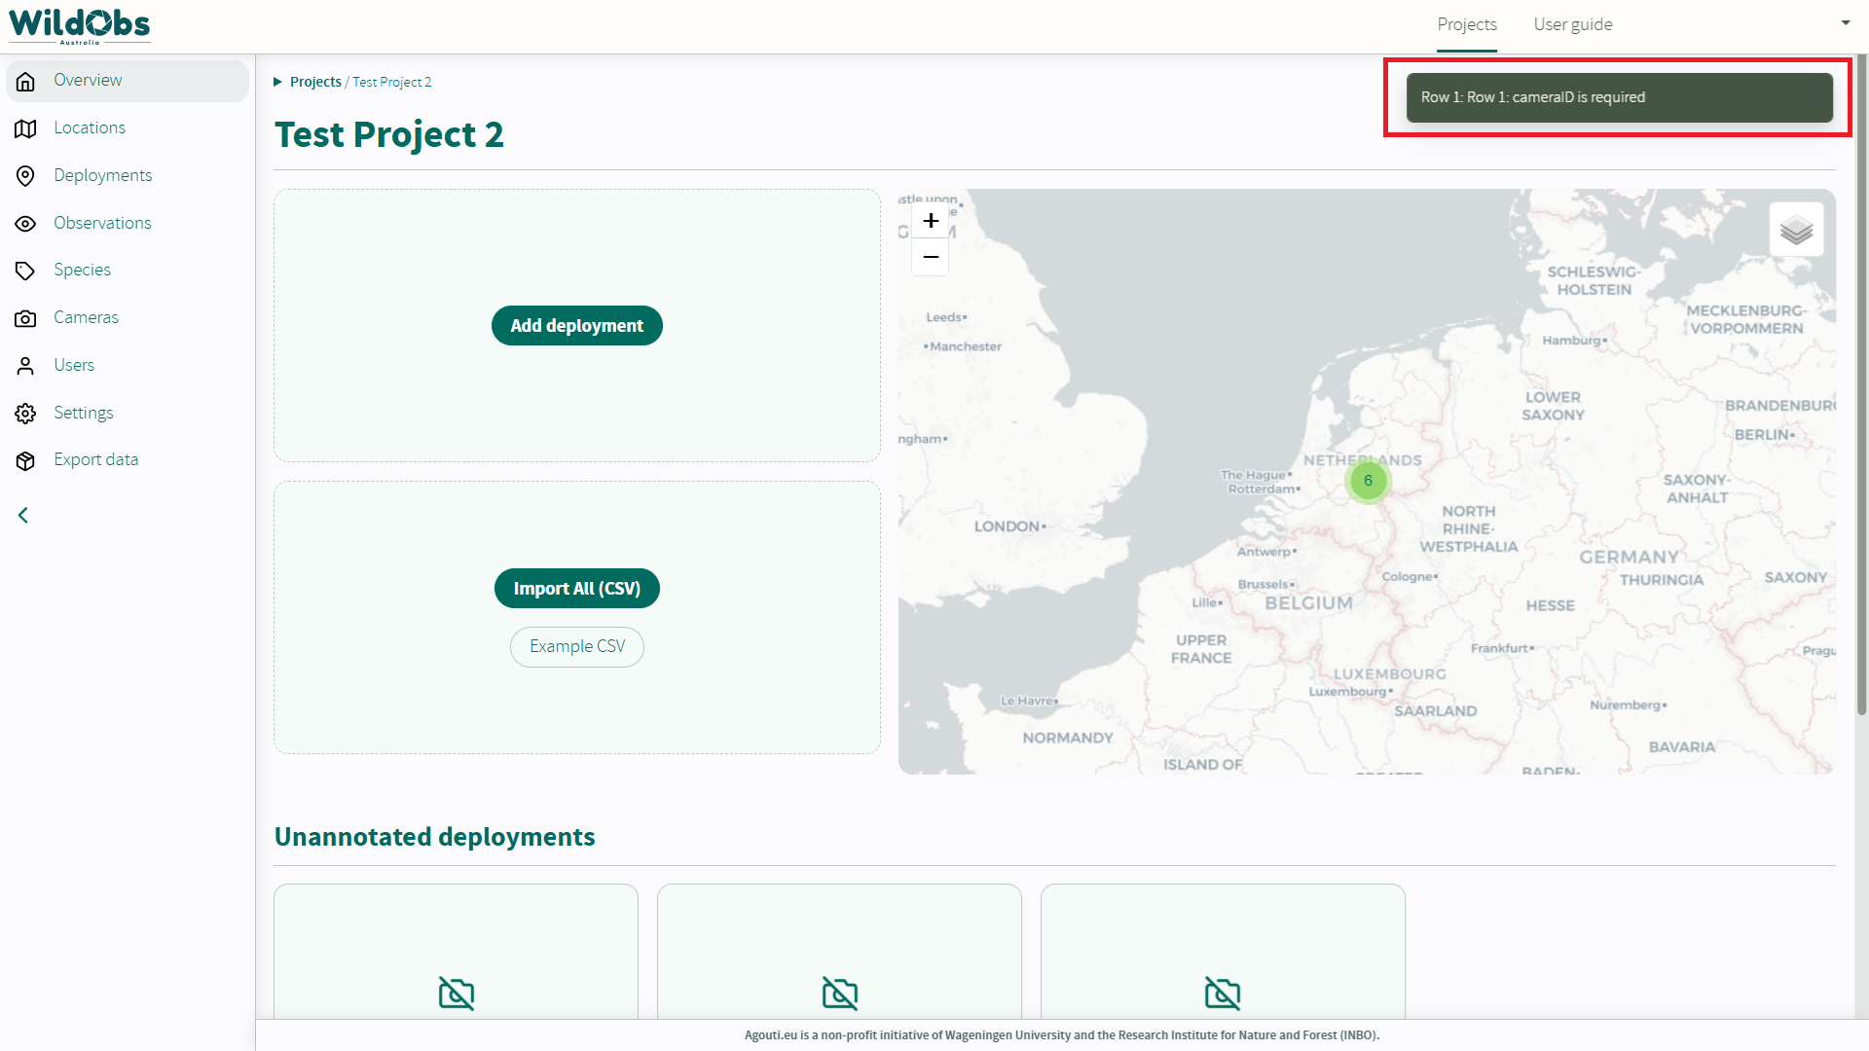The width and height of the screenshot is (1869, 1051).
Task: Open the User guide tab
Action: (1573, 24)
